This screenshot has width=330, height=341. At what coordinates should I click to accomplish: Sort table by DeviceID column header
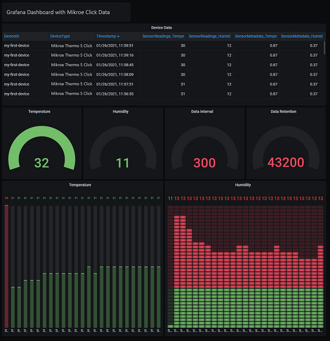click(11, 36)
